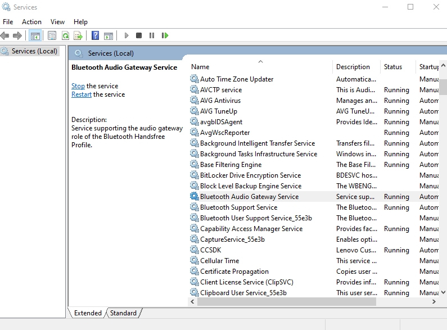Screen dimensions: 447x330
Task: Click gear icon of Bluetooth Audio Gateway Service
Action: [194, 197]
